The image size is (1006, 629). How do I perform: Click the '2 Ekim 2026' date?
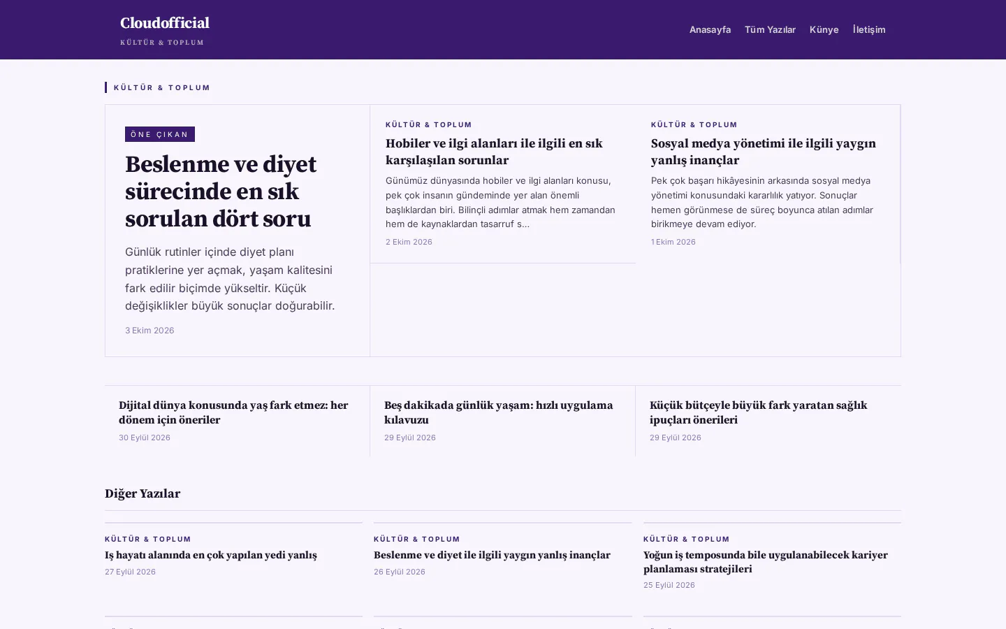(409, 242)
